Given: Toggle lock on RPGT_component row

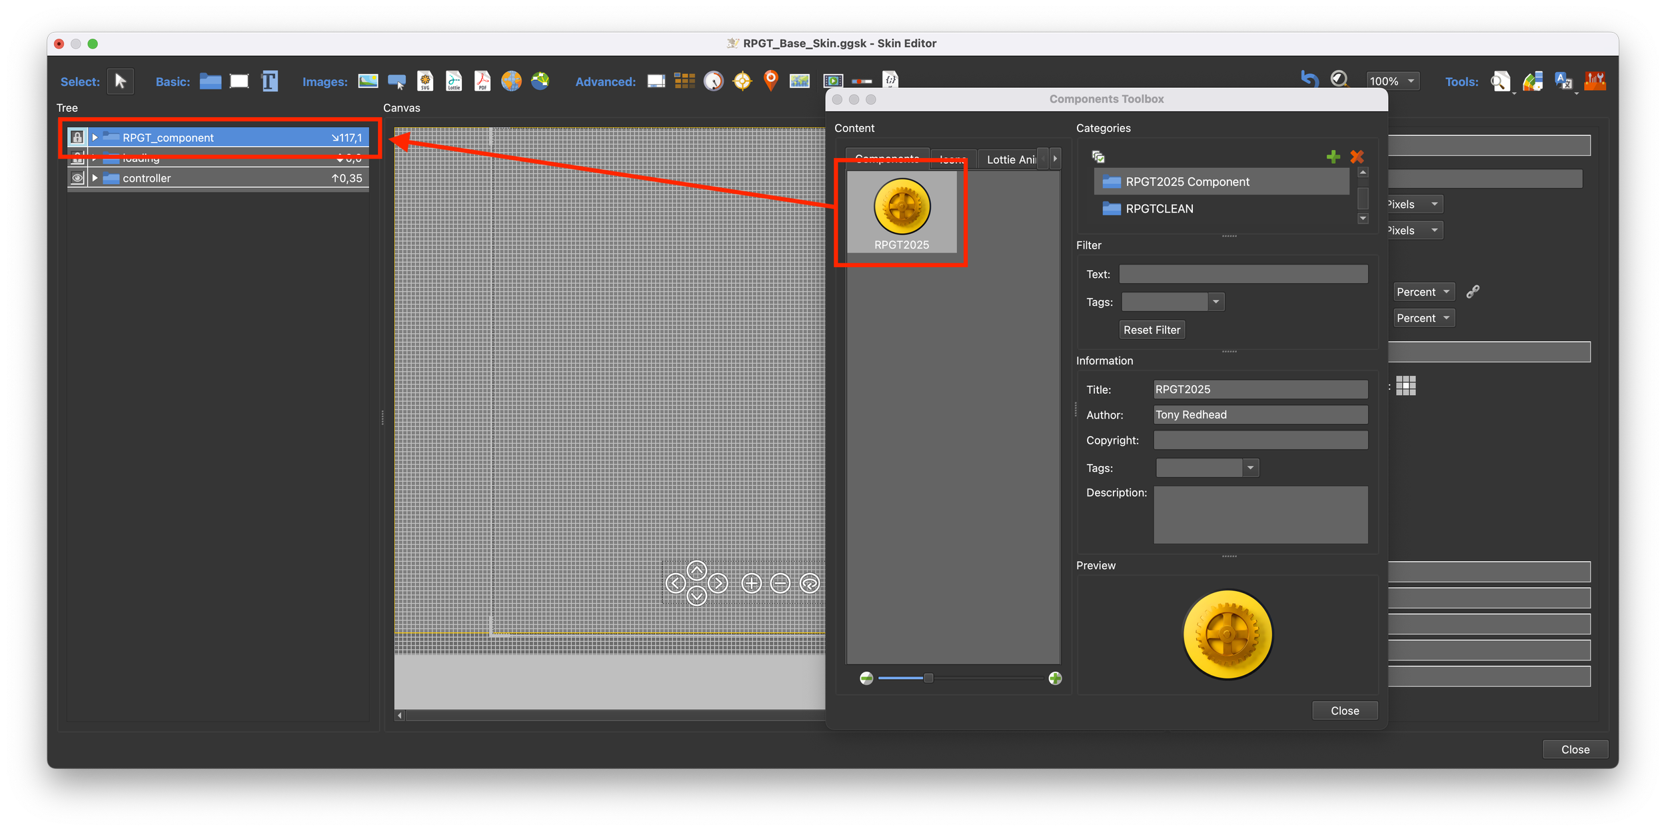Looking at the screenshot, I should [x=77, y=137].
